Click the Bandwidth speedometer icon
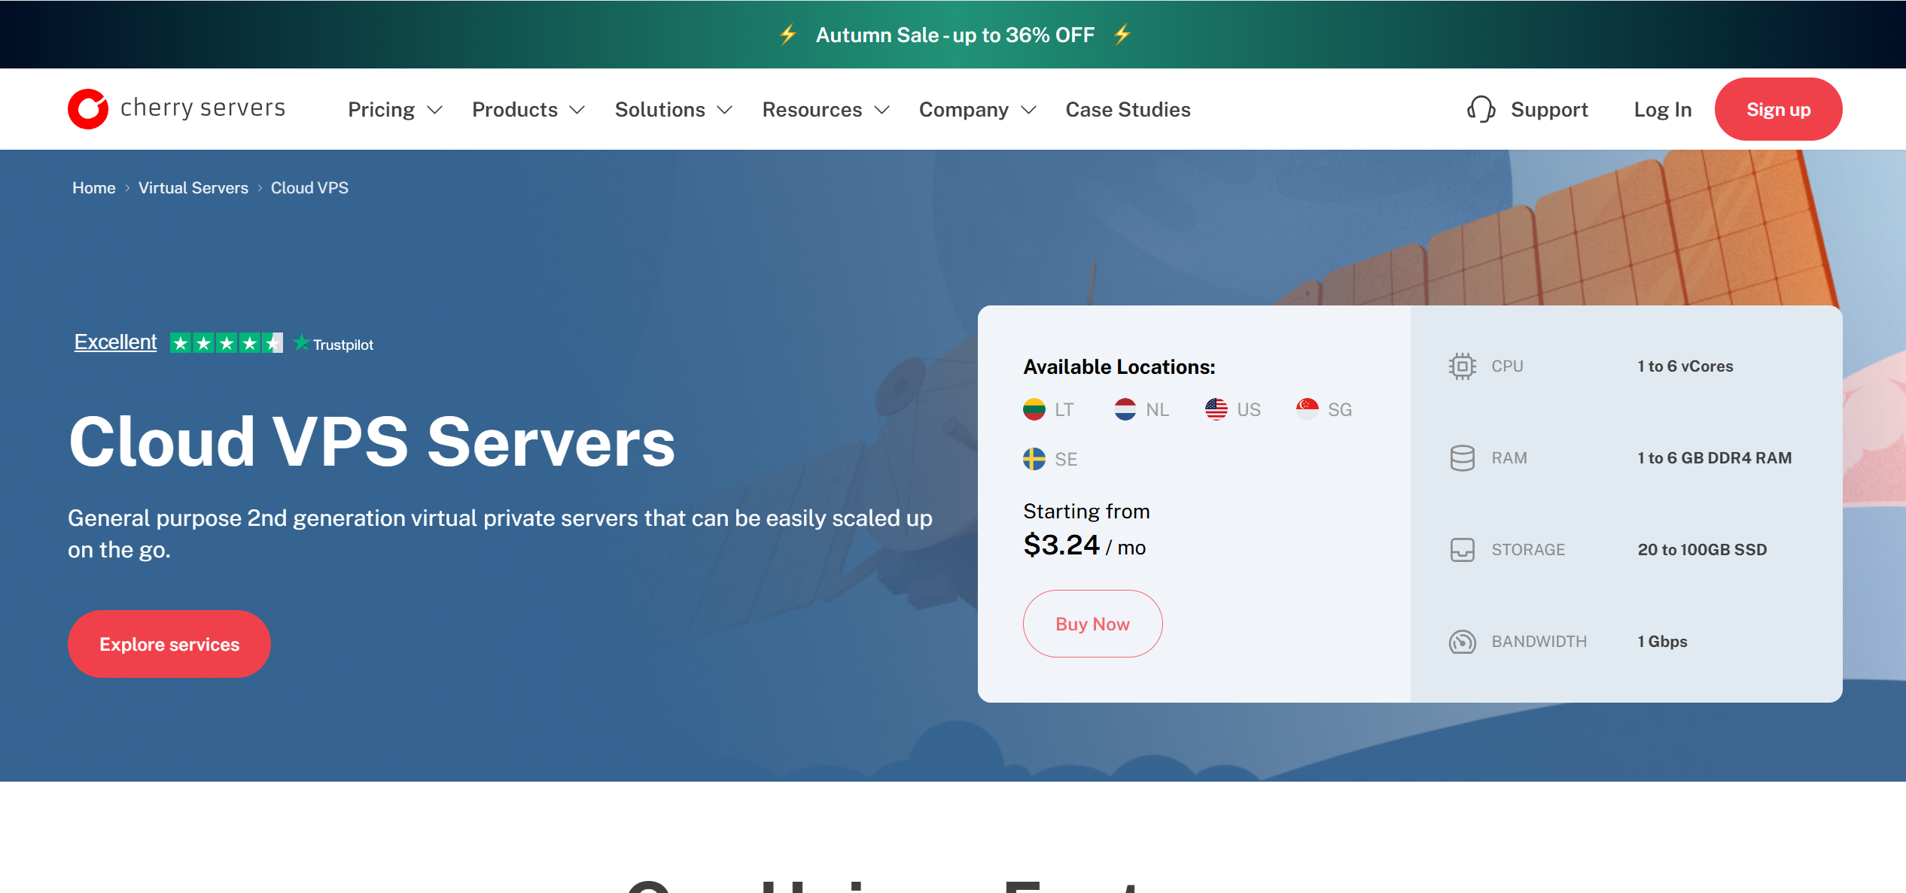1906x893 pixels. coord(1461,641)
